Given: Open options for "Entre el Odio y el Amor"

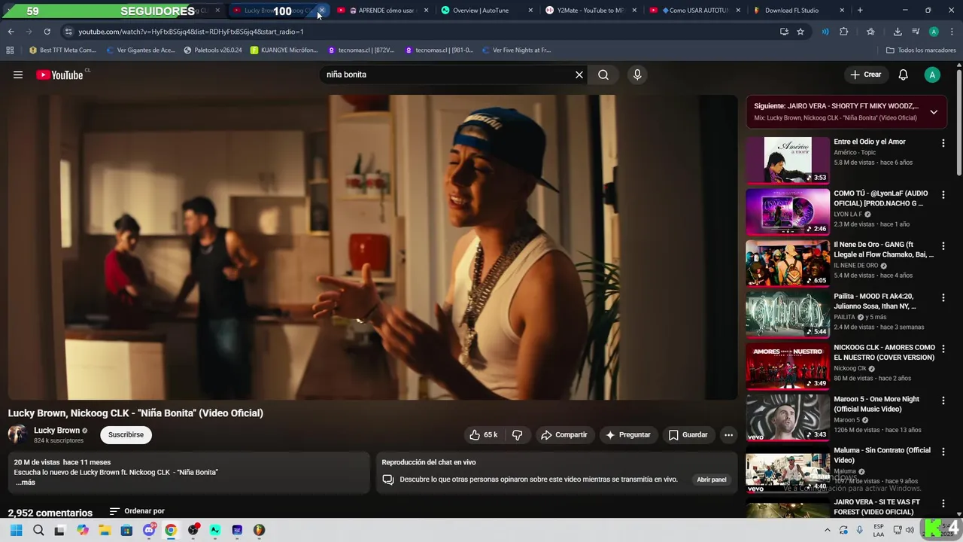Looking at the screenshot, I should pos(943,143).
